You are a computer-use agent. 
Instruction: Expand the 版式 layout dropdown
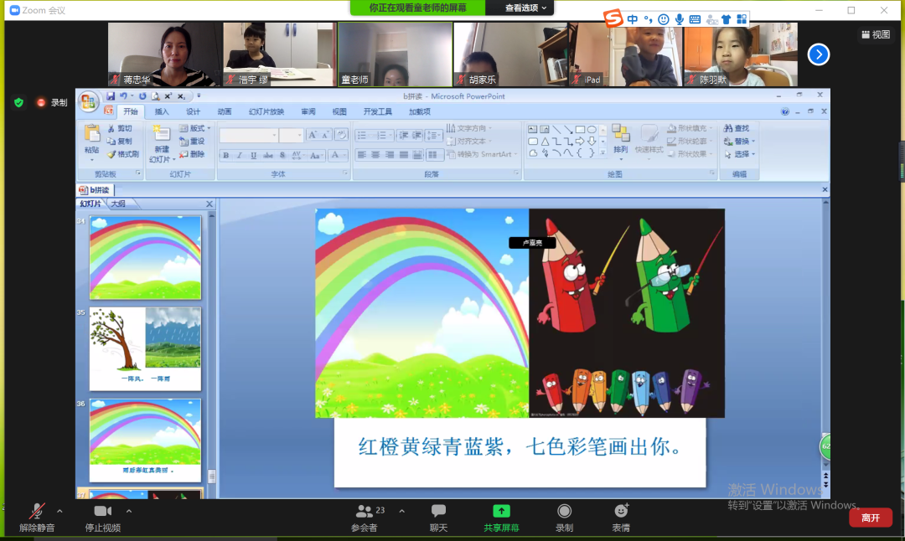tap(194, 128)
